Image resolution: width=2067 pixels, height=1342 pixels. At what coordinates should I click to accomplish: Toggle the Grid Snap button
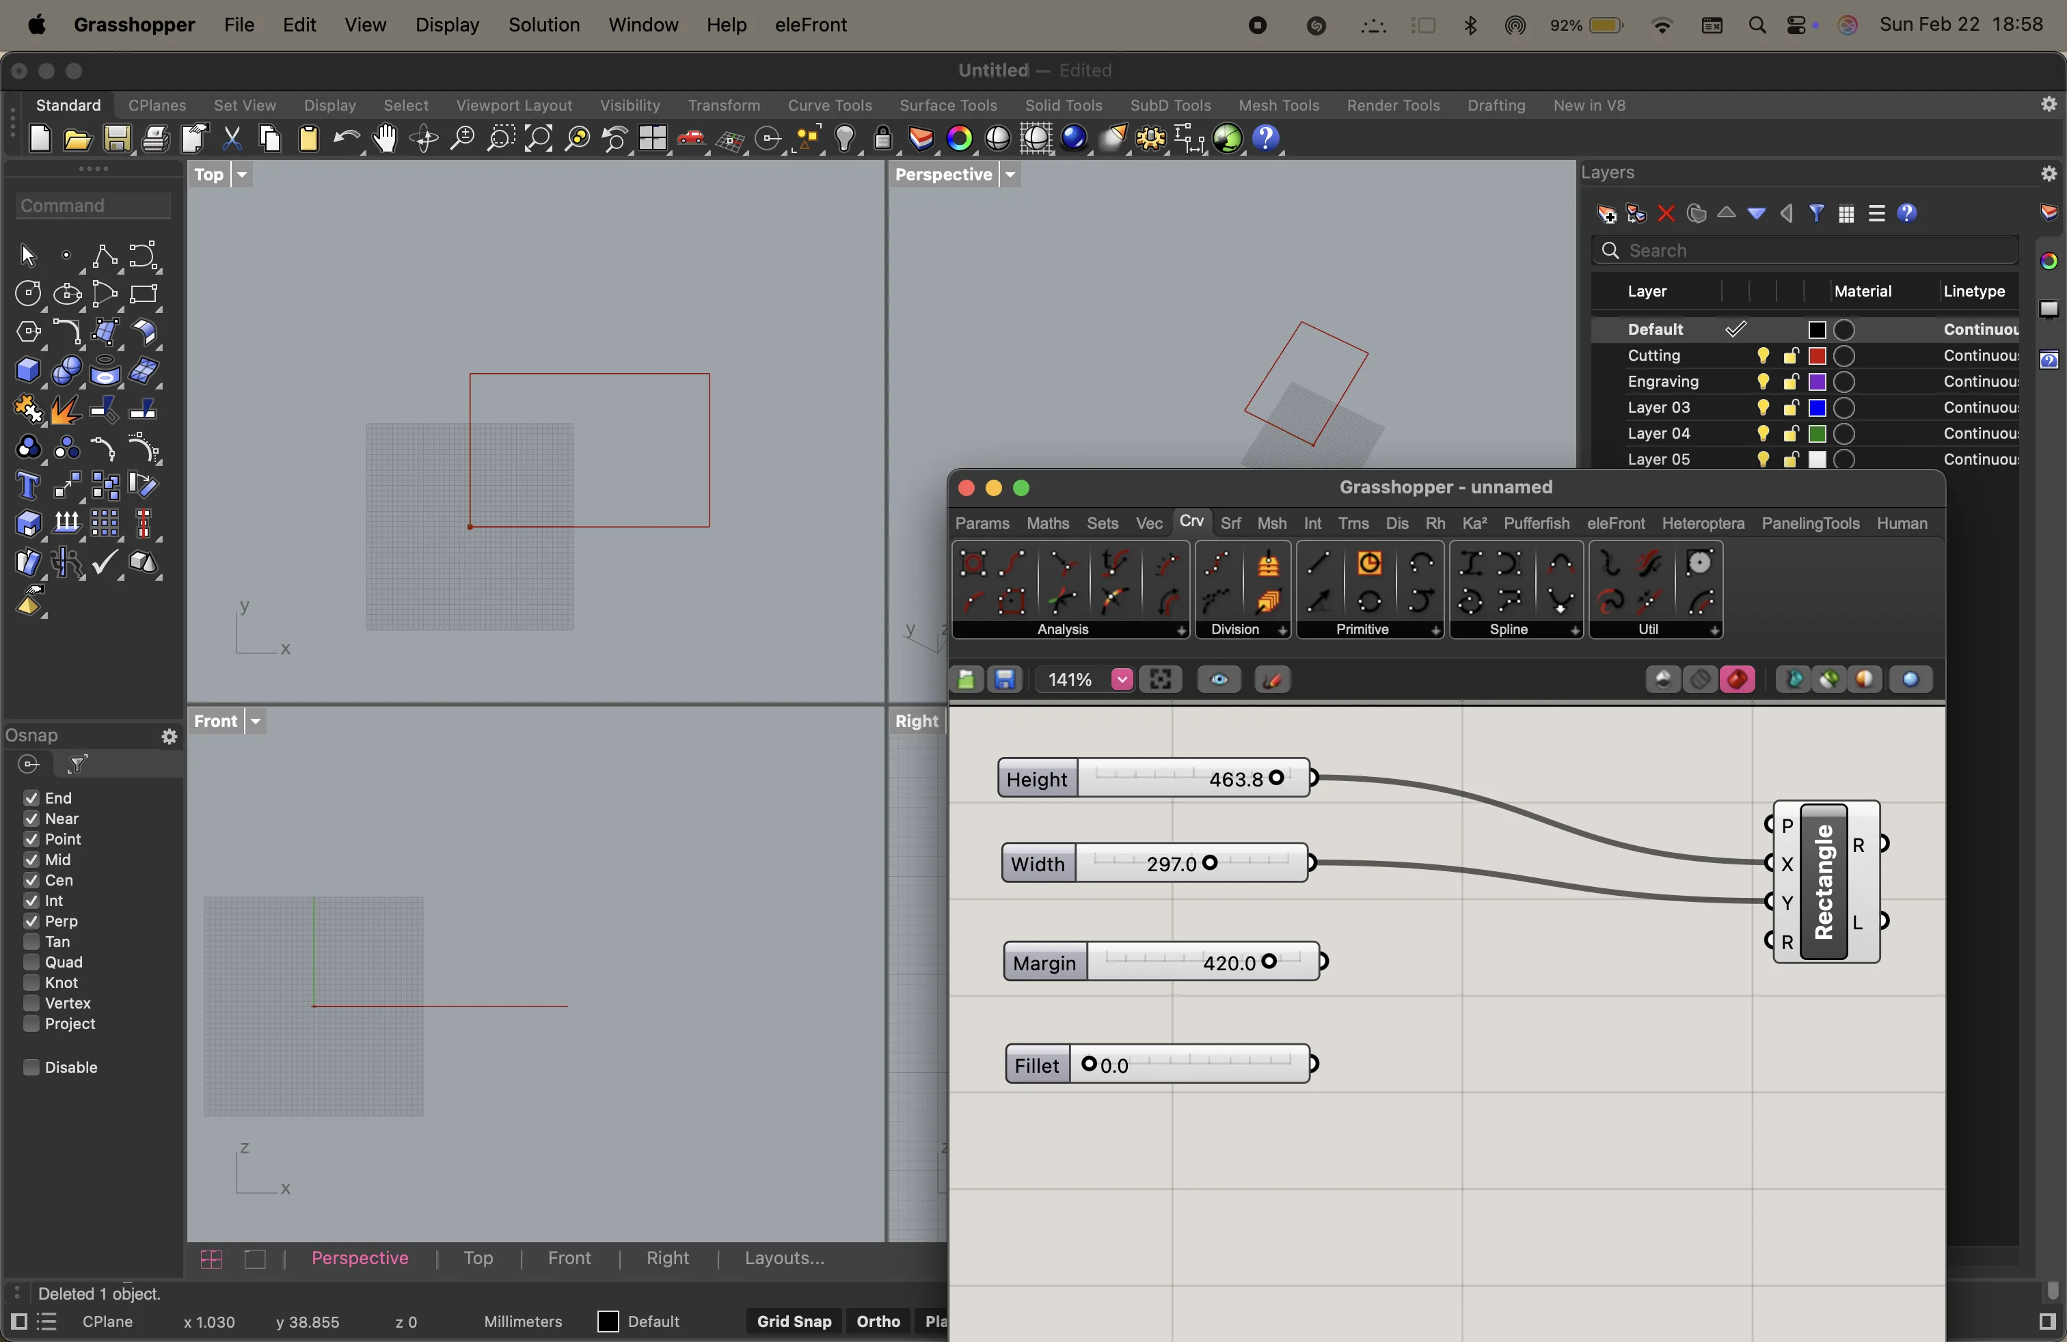pos(794,1322)
